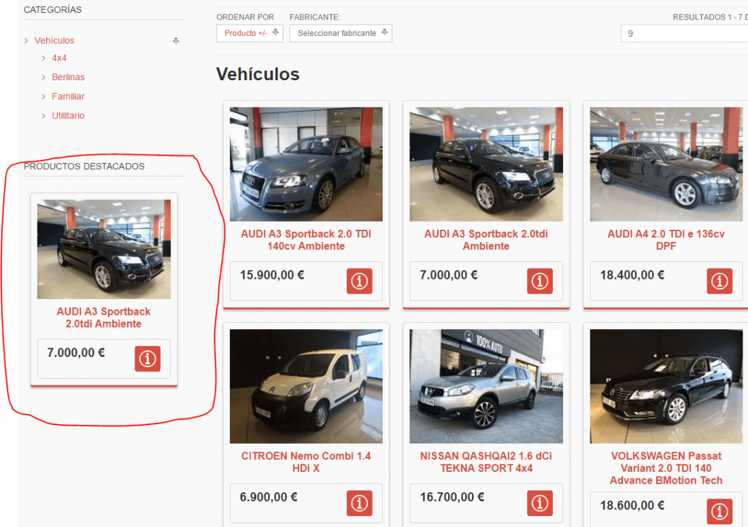
Task: Click info icon in Productos Destacados card
Action: pyautogui.click(x=148, y=358)
